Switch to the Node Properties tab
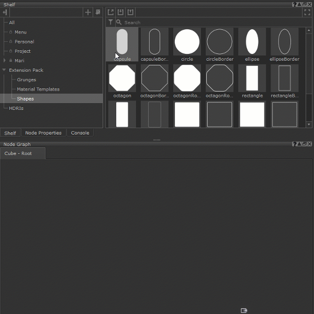The width and height of the screenshot is (314, 314). [43, 133]
